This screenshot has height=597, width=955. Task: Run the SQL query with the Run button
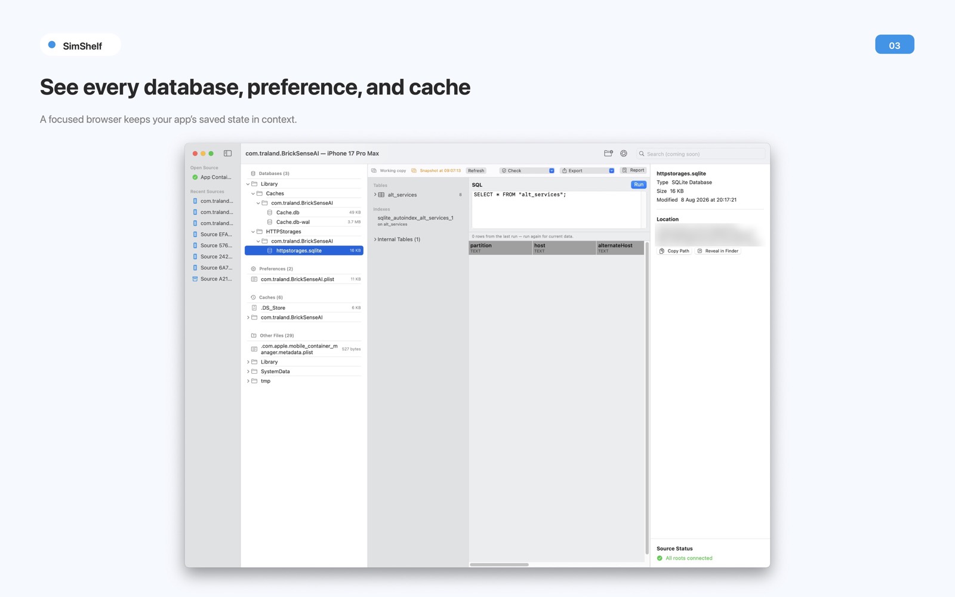[639, 184]
